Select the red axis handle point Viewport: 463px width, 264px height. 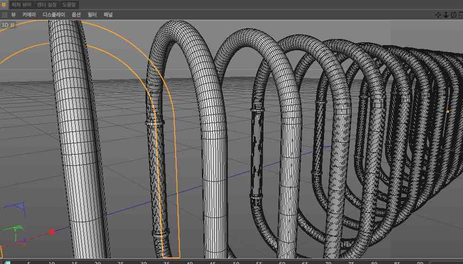[x=52, y=232]
